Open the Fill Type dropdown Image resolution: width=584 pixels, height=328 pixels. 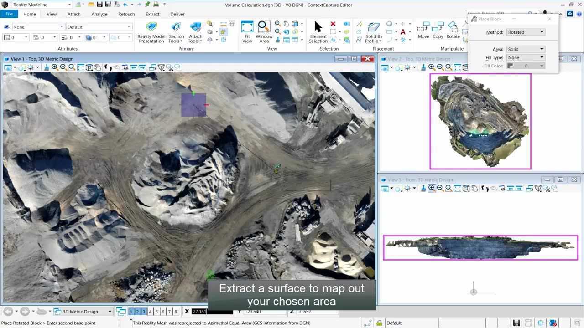526,57
